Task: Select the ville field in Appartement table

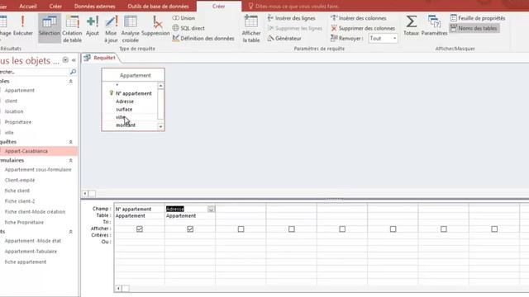Action: (x=121, y=117)
